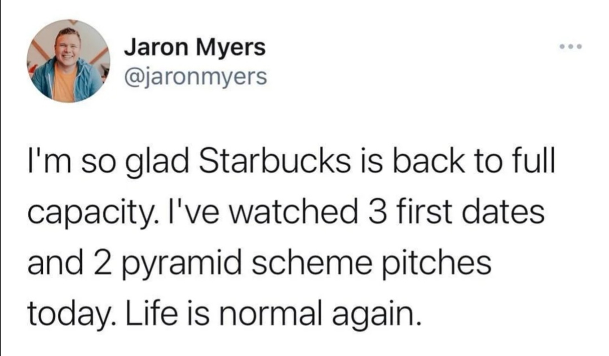
Task: Click the @jaronmyers handle
Action: click(195, 77)
